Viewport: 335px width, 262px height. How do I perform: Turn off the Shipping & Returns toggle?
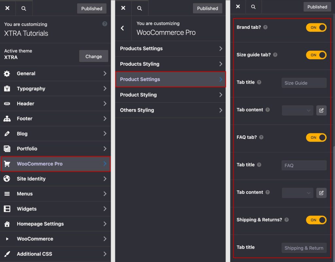coord(316,220)
